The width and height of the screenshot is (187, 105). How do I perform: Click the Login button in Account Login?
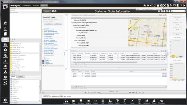(x=48, y=24)
